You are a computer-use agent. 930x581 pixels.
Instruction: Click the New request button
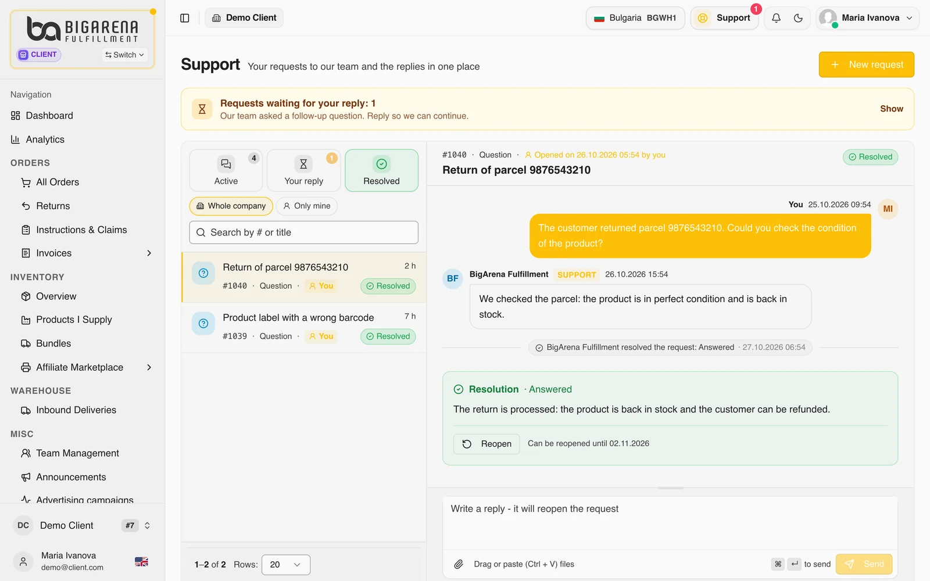pyautogui.click(x=867, y=64)
